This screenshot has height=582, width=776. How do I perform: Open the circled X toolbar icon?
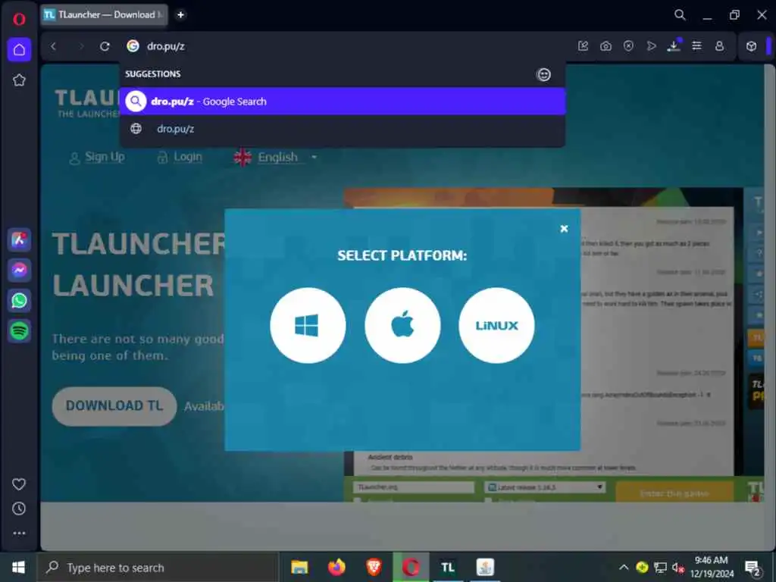pyautogui.click(x=628, y=46)
